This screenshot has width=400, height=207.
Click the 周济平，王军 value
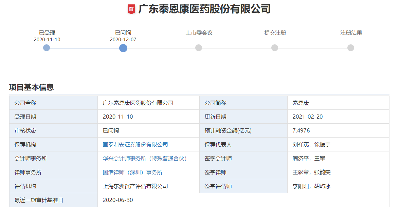point(309,158)
